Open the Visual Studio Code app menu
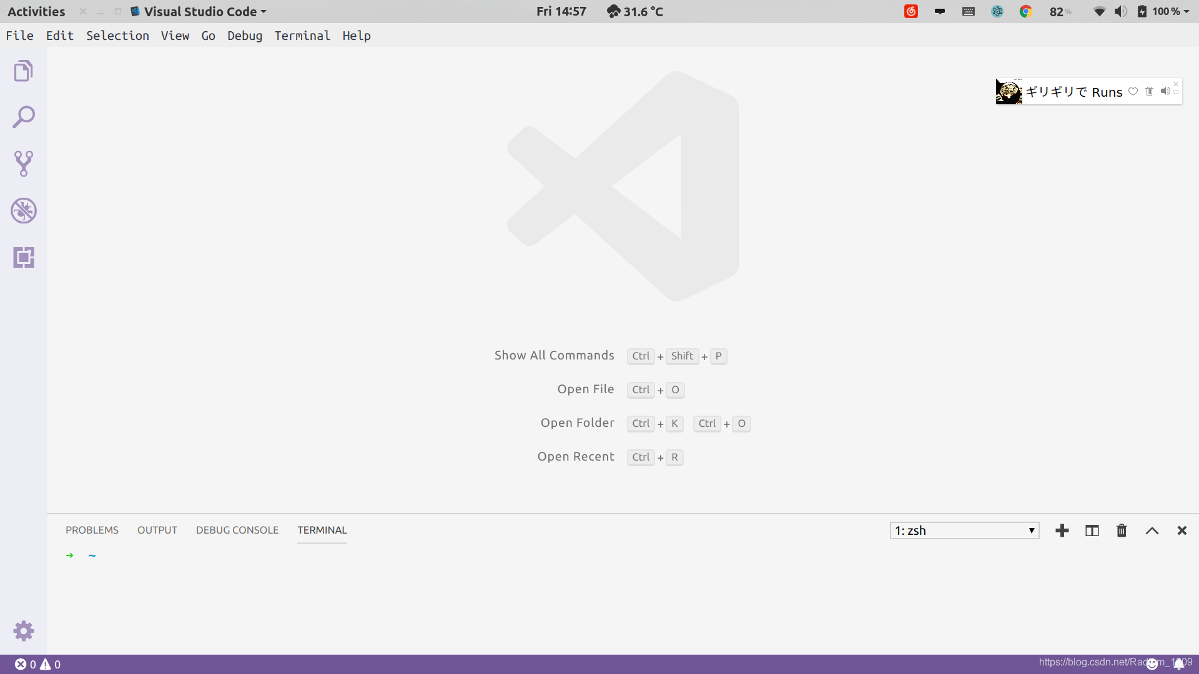This screenshot has width=1199, height=674. [x=199, y=11]
